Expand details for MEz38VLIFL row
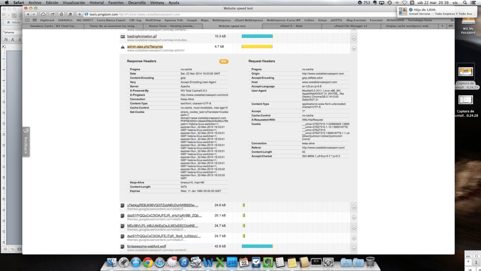 (354, 228)
